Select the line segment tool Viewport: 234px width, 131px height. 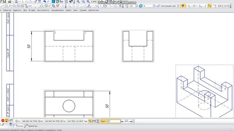click(x=2, y=6)
